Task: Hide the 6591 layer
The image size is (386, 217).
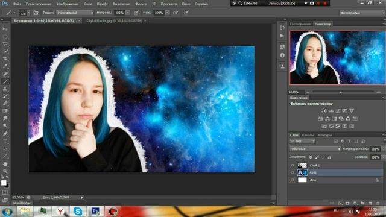Action: point(292,173)
